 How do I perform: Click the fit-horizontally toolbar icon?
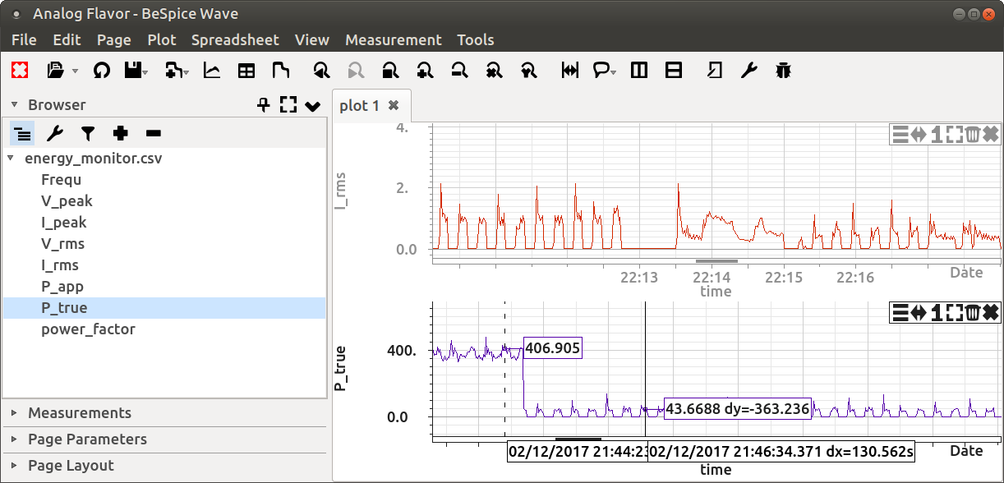tap(568, 71)
